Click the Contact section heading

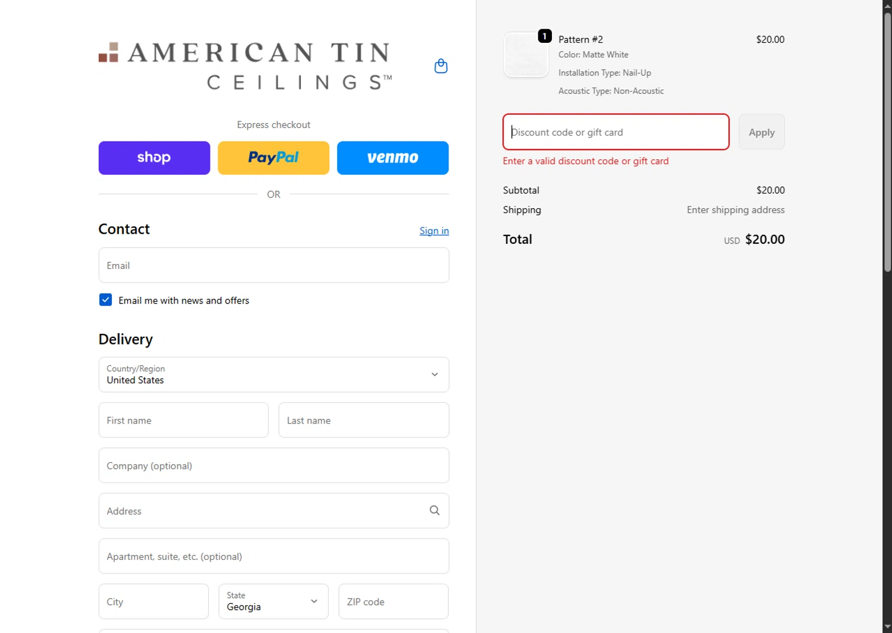(x=124, y=229)
